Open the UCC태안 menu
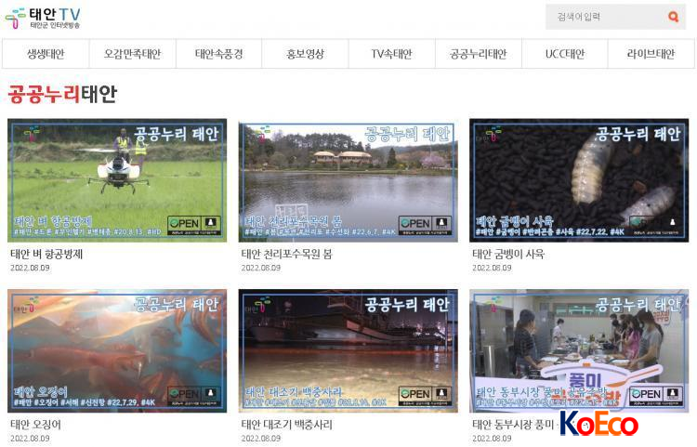This screenshot has width=697, height=447. [564, 54]
